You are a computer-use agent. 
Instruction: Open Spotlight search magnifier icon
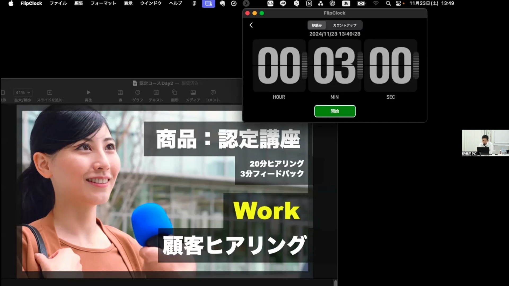pos(388,3)
